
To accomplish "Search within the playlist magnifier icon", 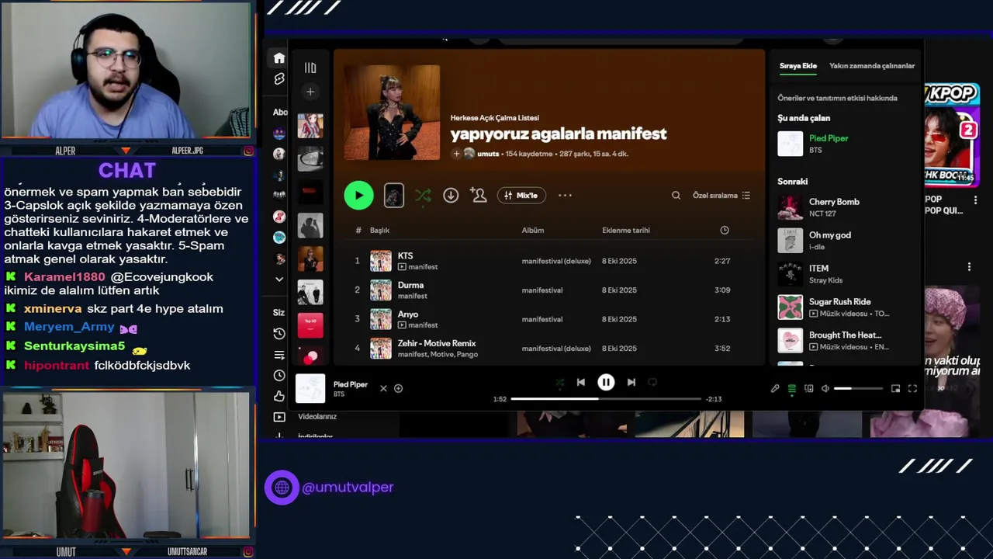I will tap(676, 196).
